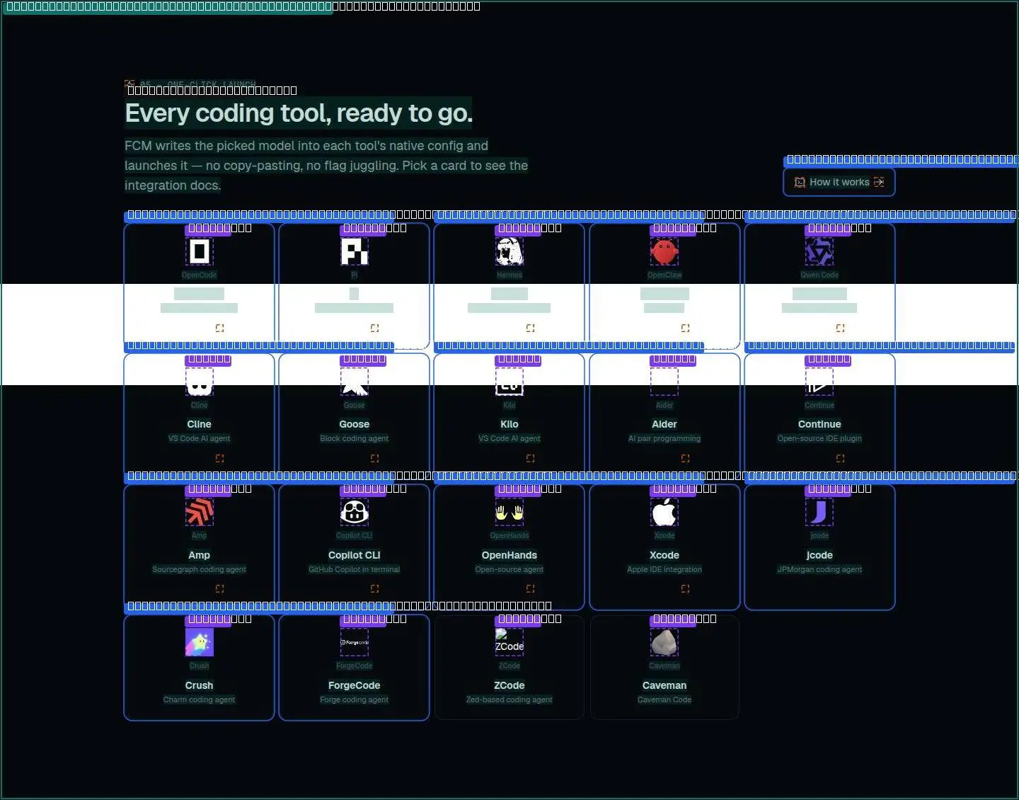Click the Qwen Code logo icon
This screenshot has height=800, width=1019.
tap(819, 251)
